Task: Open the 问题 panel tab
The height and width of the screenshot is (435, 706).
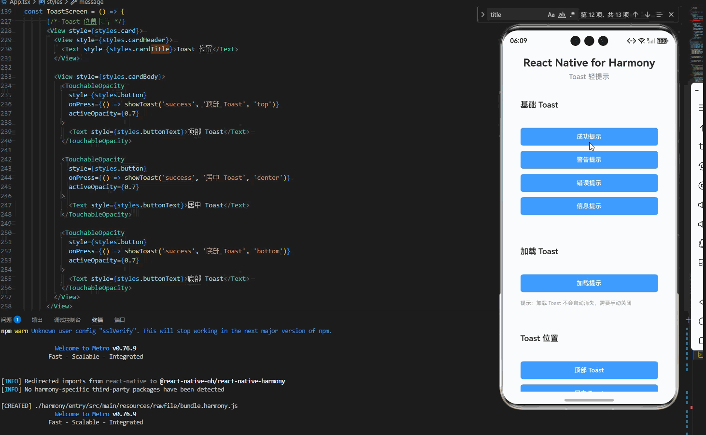Action: tap(6, 320)
